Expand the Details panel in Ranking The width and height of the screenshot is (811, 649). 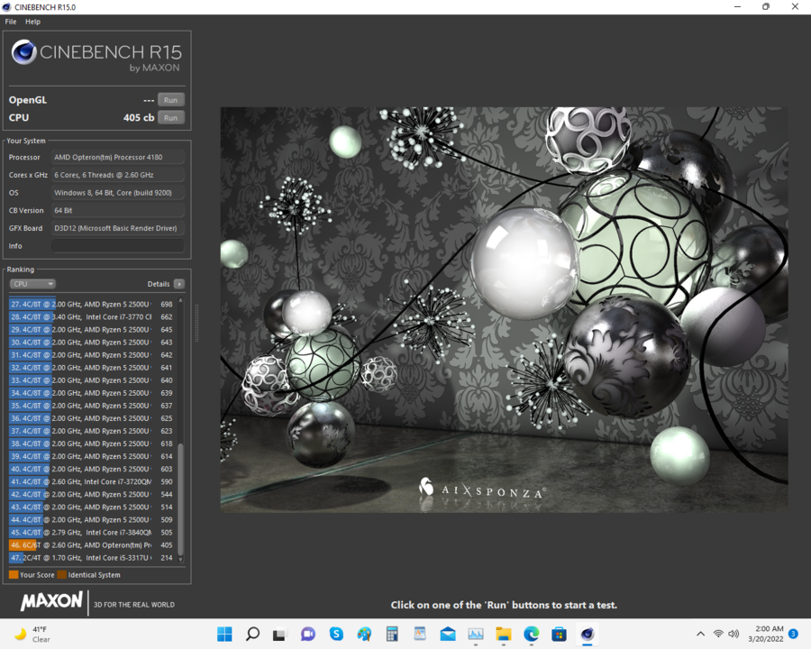[x=179, y=283]
